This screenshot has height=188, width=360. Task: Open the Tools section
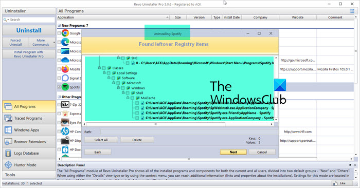point(29,175)
